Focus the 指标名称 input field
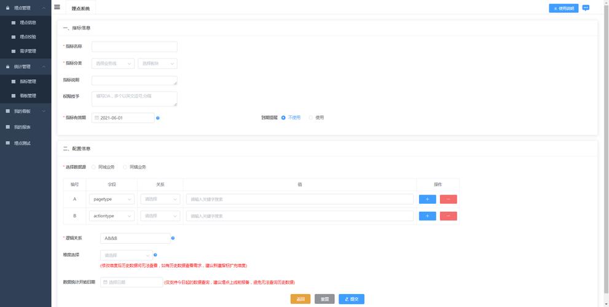Screen dimensions: 609x307 pyautogui.click(x=135, y=47)
